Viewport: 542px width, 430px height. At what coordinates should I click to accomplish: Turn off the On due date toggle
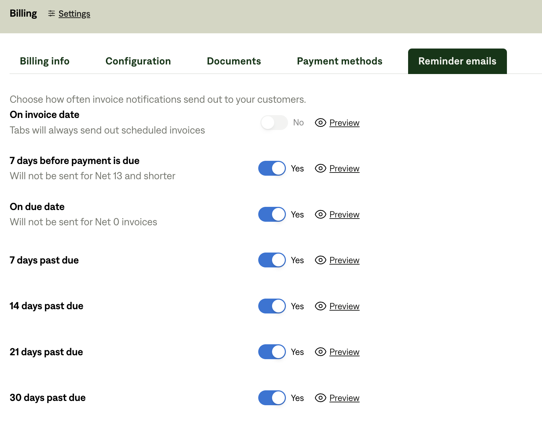(x=272, y=214)
